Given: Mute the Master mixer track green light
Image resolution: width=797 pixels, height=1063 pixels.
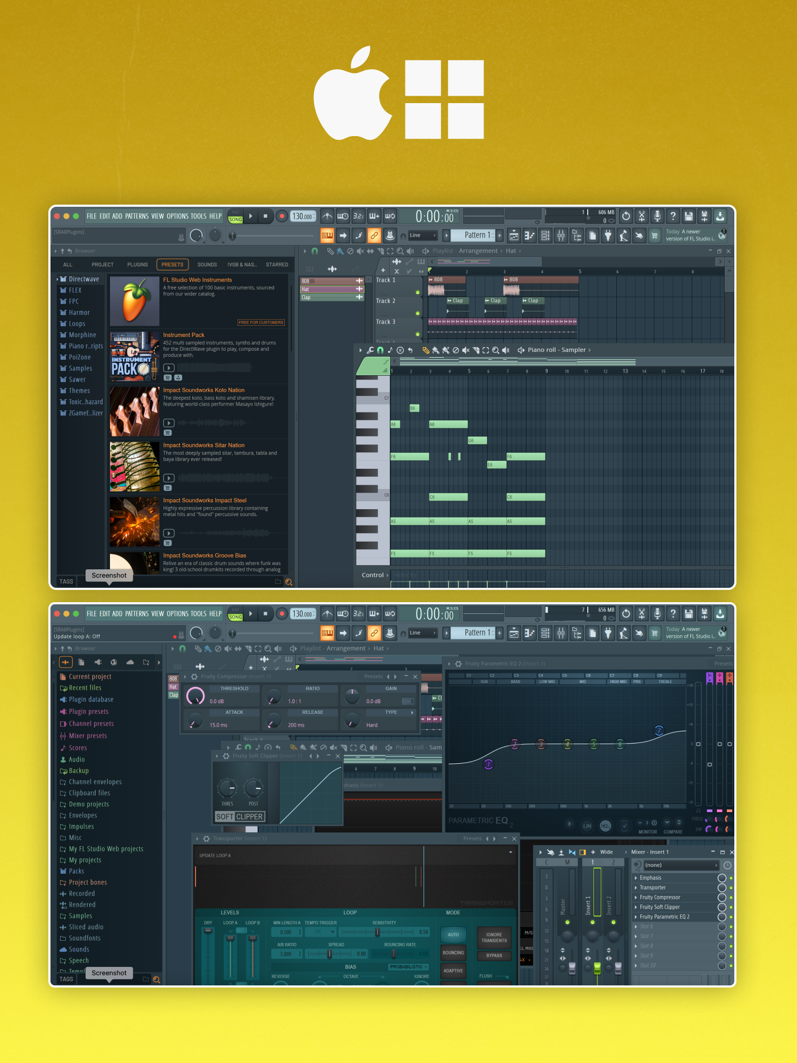Looking at the screenshot, I should click(x=567, y=922).
